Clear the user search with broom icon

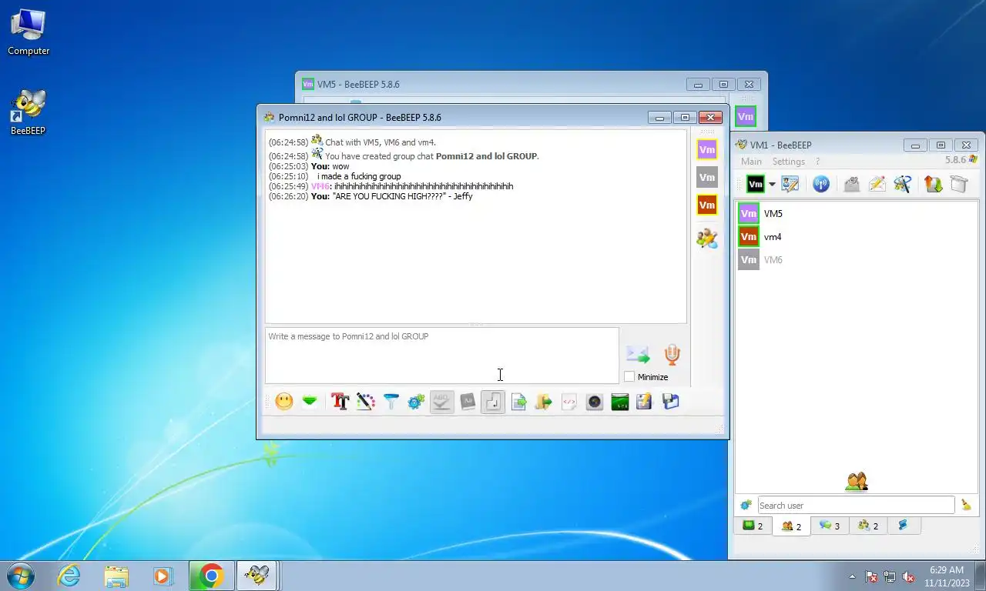coord(966,505)
